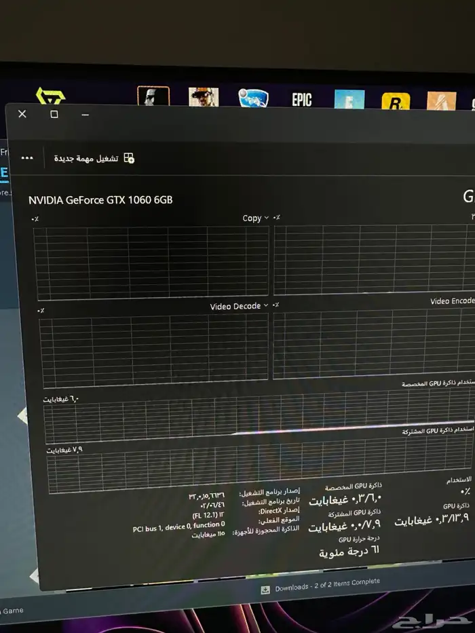Click the NVIDIA GeForce GTX 1060 6GB title

tap(100, 200)
